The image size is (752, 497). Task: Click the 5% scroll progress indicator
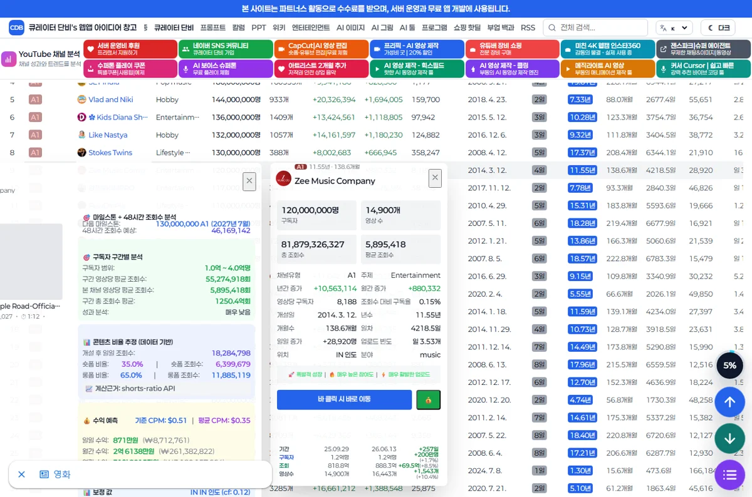coord(729,366)
